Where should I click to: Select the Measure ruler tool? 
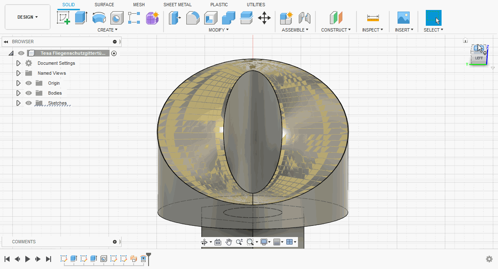373,18
